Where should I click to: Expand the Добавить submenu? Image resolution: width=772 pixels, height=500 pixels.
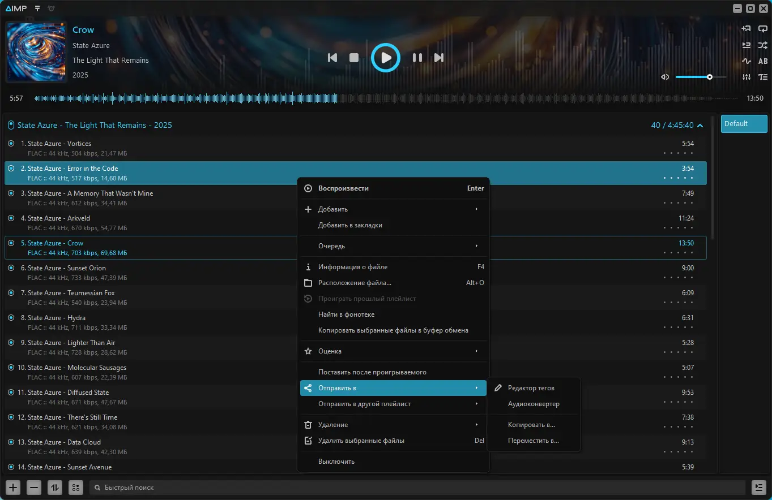point(393,209)
